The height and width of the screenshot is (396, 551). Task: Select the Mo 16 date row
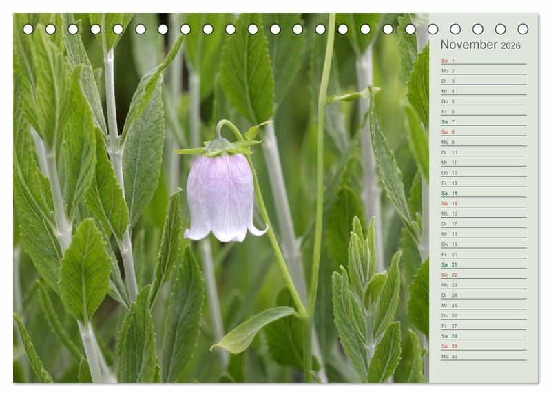click(x=484, y=213)
